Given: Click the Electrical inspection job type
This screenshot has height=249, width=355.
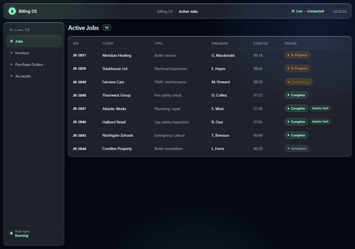Looking at the screenshot, I should click(171, 69).
